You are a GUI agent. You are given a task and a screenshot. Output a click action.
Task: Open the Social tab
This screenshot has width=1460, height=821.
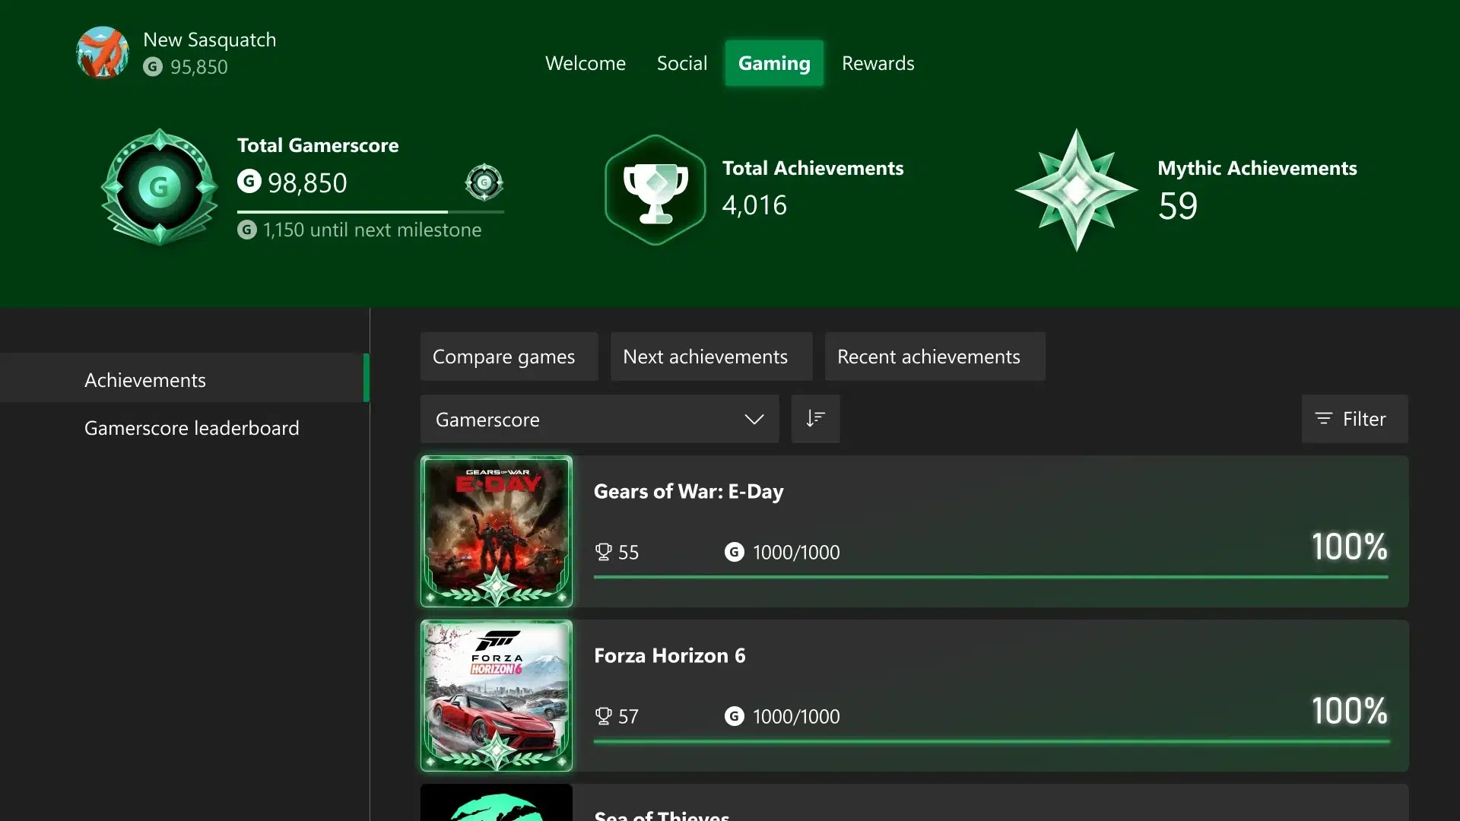click(x=682, y=63)
